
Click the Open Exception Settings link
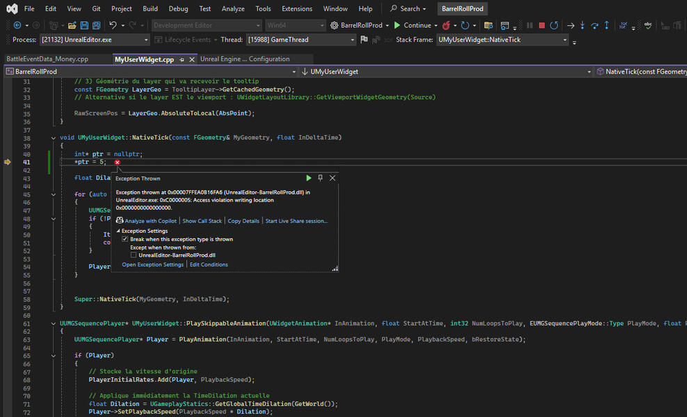click(x=153, y=265)
